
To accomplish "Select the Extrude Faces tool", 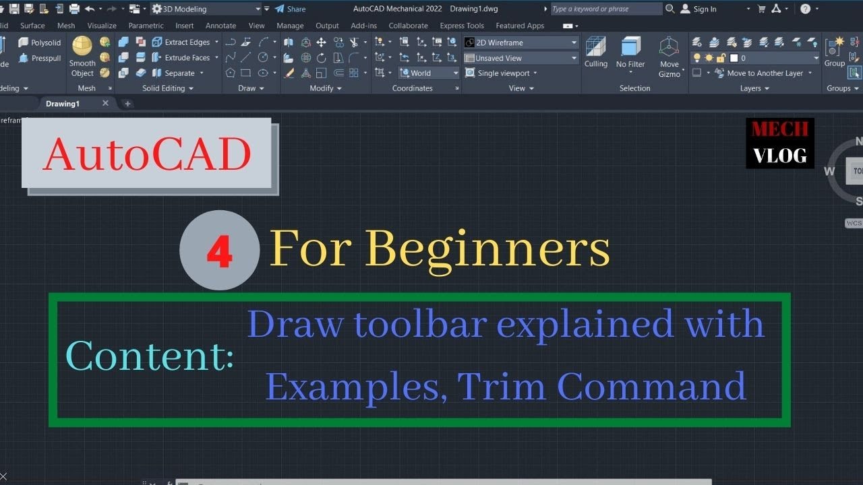I will (181, 58).
